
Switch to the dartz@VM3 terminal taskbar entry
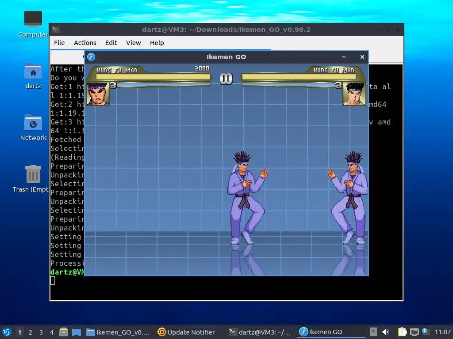(260, 332)
